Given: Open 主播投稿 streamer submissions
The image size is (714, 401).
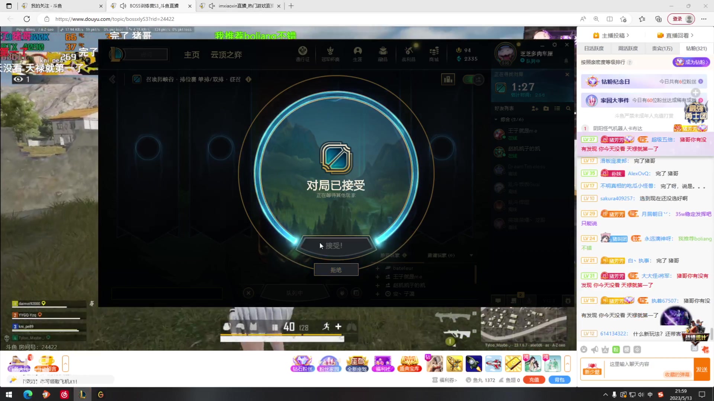Looking at the screenshot, I should [611, 35].
